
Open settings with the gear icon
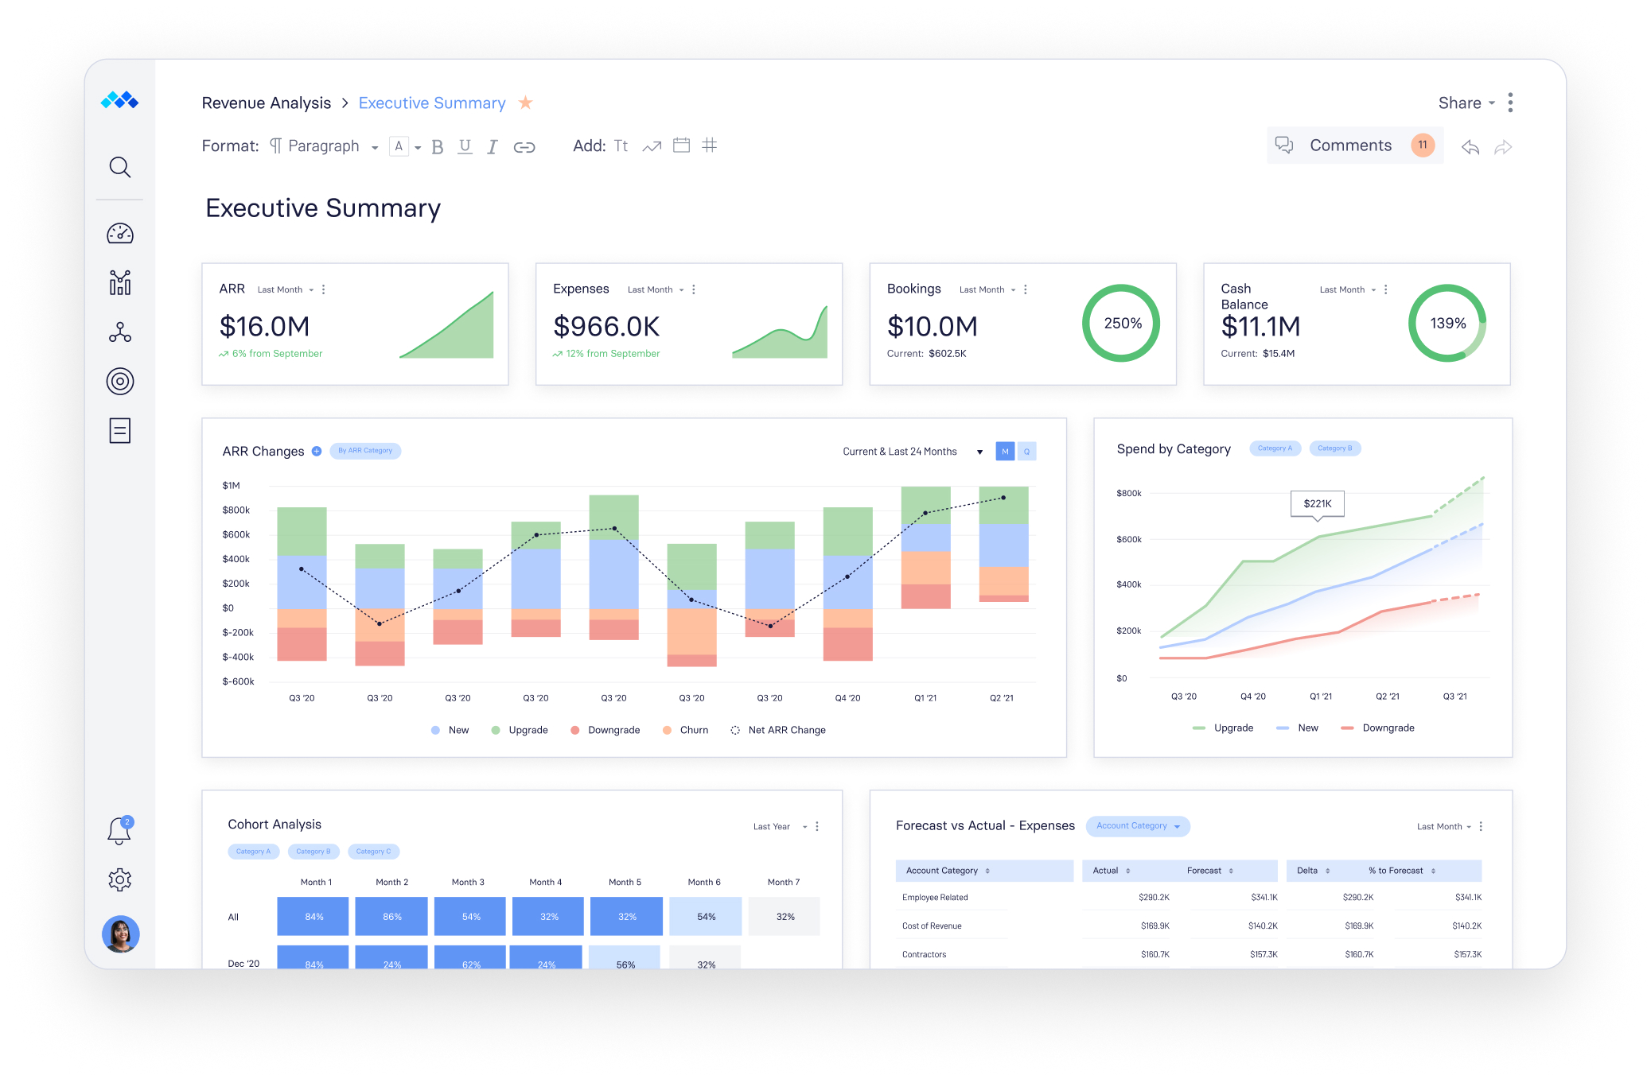tap(120, 879)
